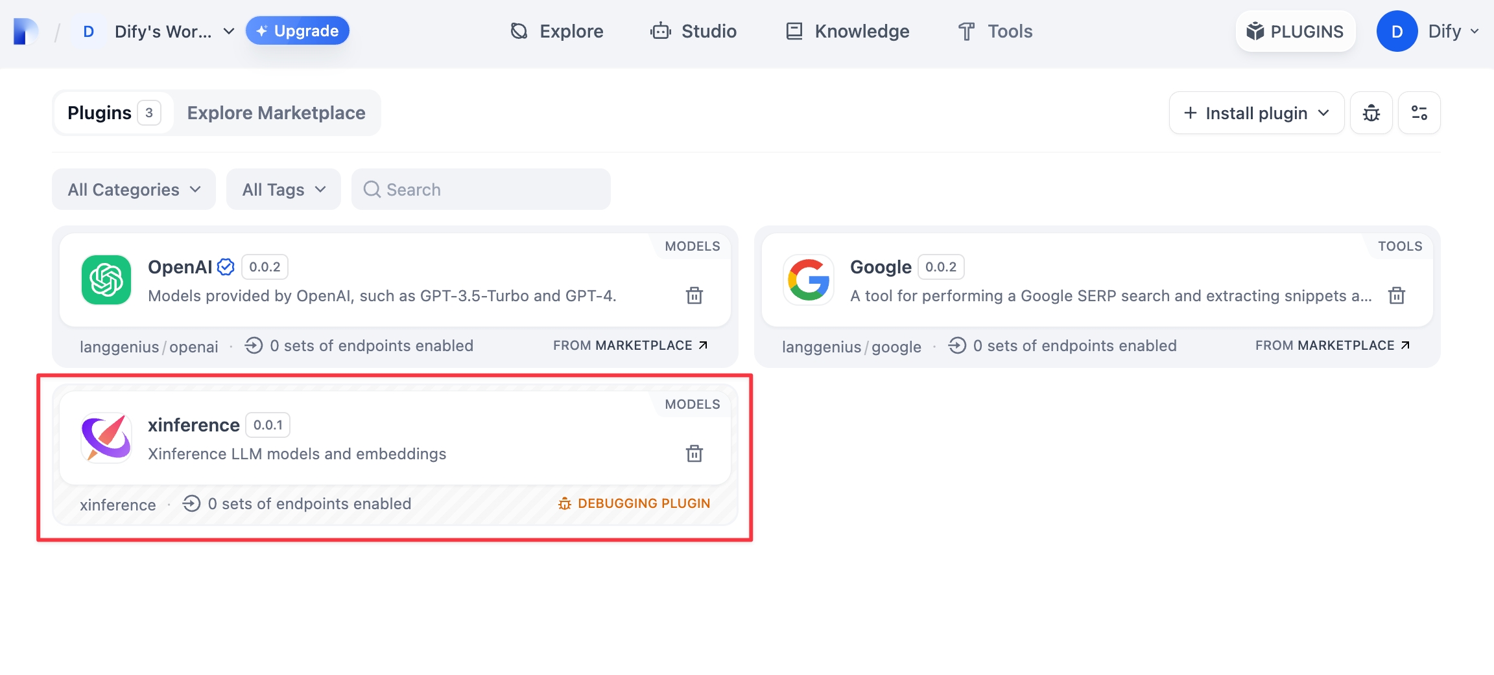Expand the All Categories filter

pos(134,189)
